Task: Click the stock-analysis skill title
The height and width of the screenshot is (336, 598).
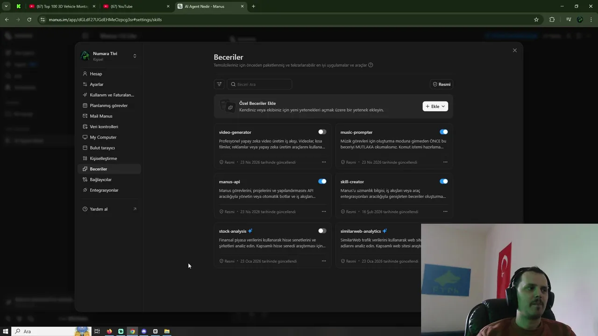Action: click(233, 231)
